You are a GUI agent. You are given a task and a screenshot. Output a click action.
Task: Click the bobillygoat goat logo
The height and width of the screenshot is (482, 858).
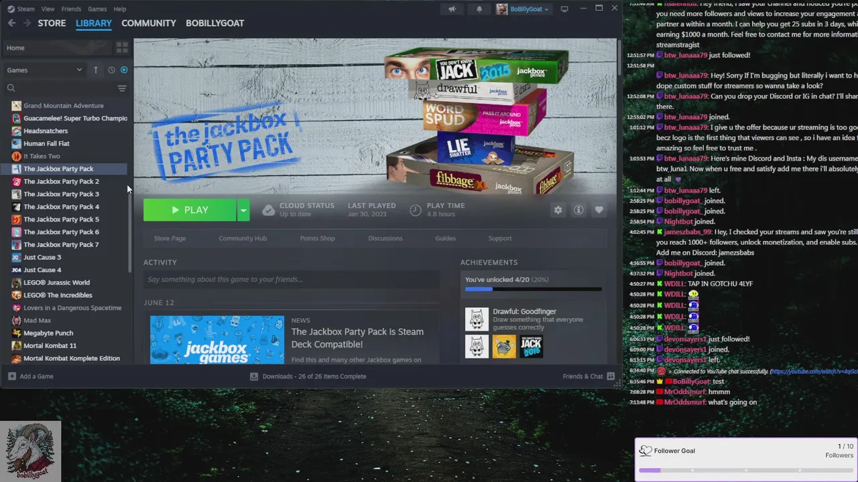coord(30,451)
